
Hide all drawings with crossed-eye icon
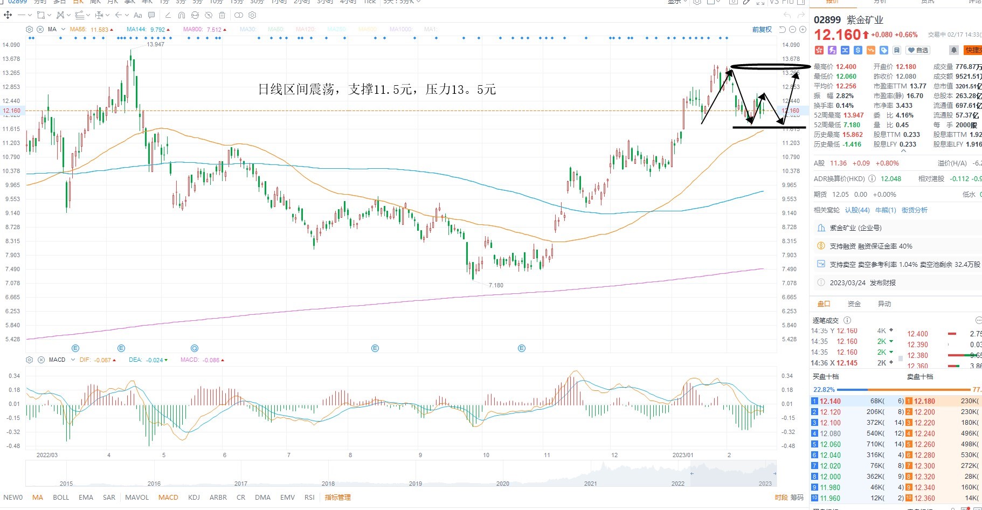209,15
